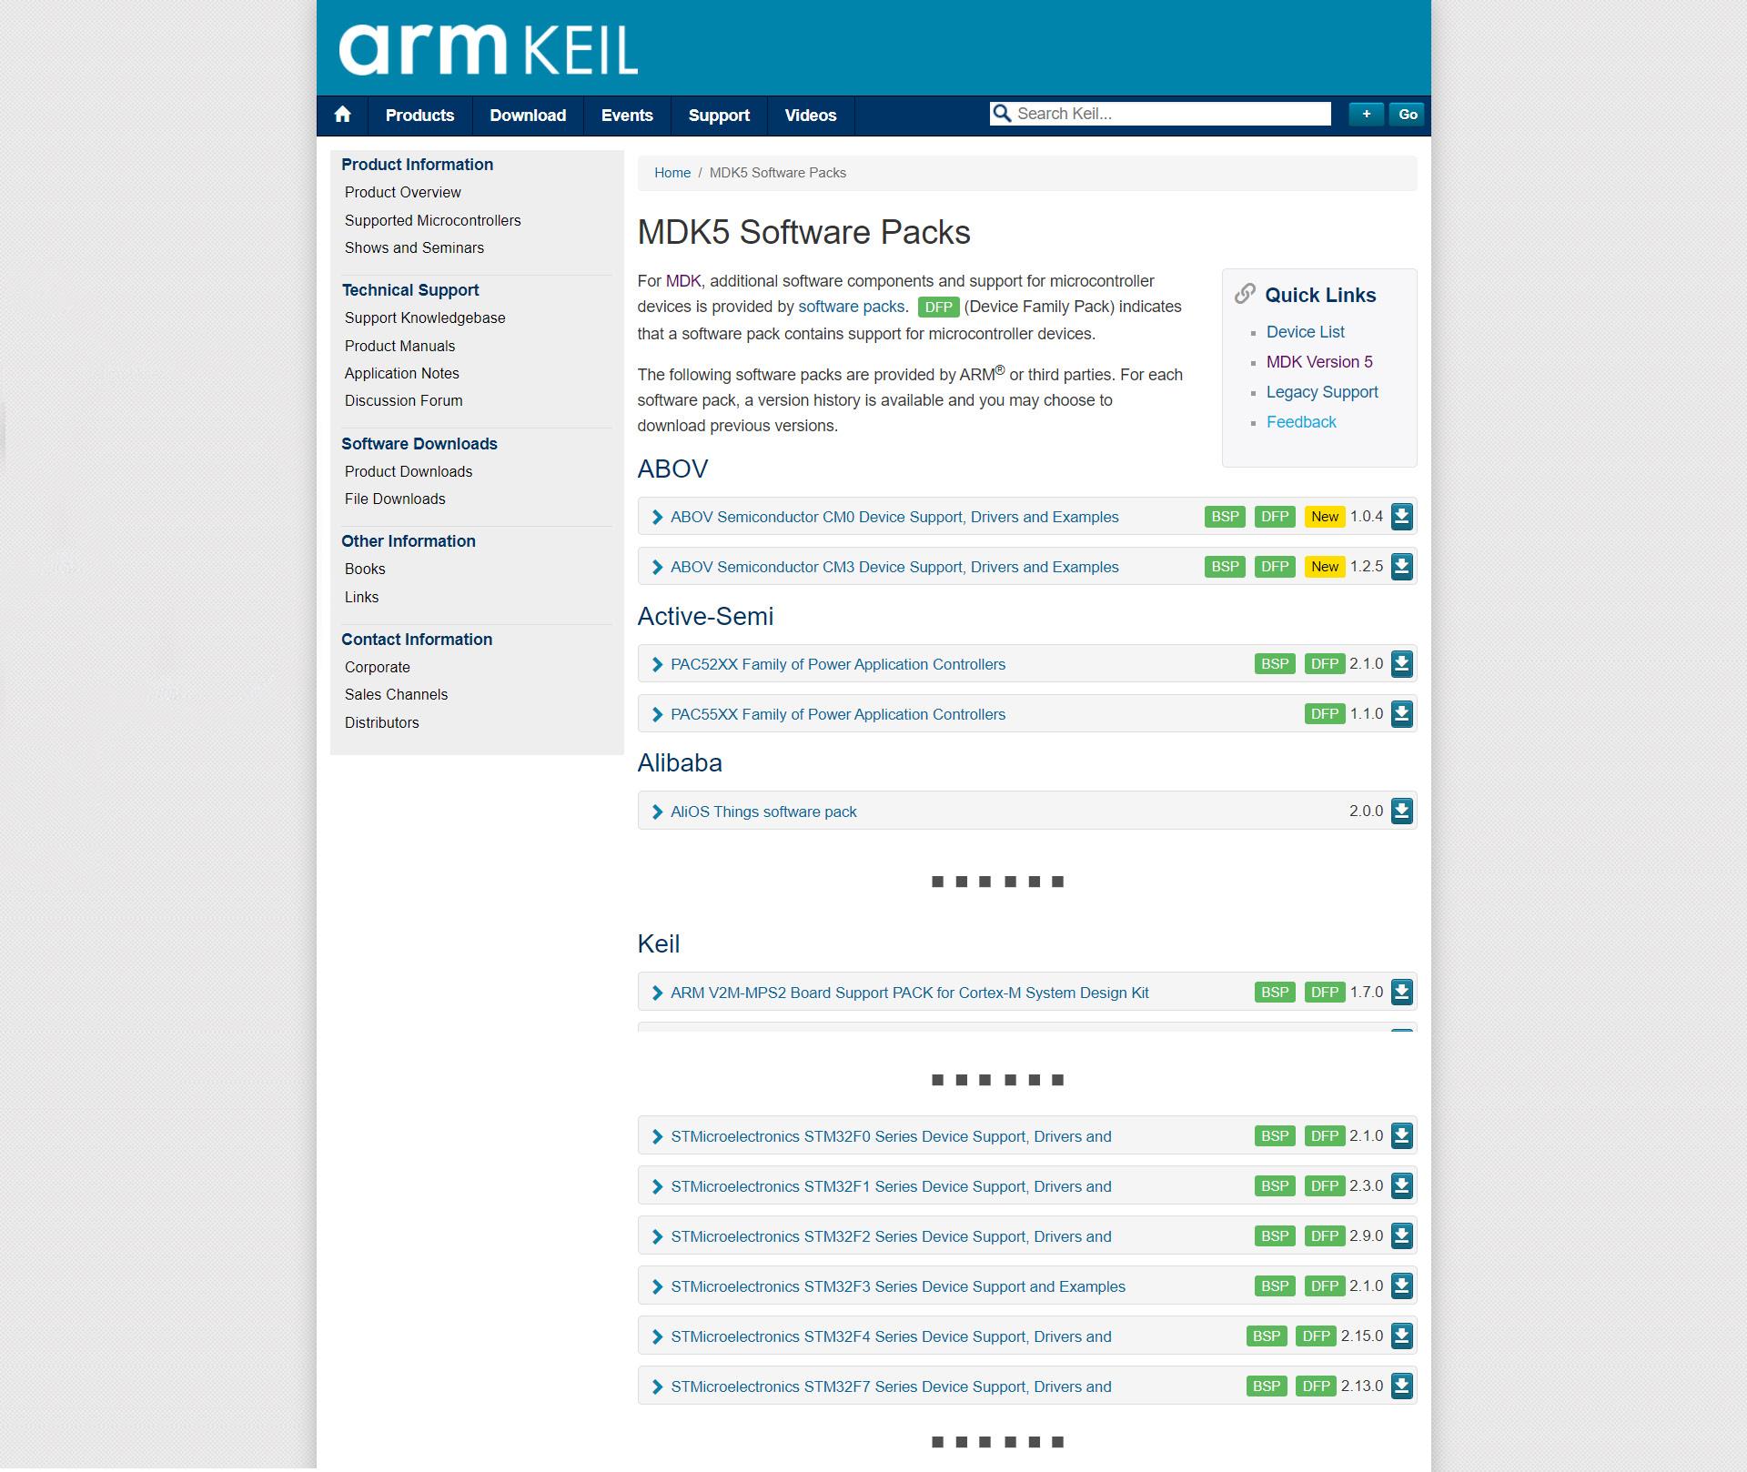The width and height of the screenshot is (1747, 1472).
Task: Download STM32F4 Series pack 2.15.0
Action: click(1401, 1336)
